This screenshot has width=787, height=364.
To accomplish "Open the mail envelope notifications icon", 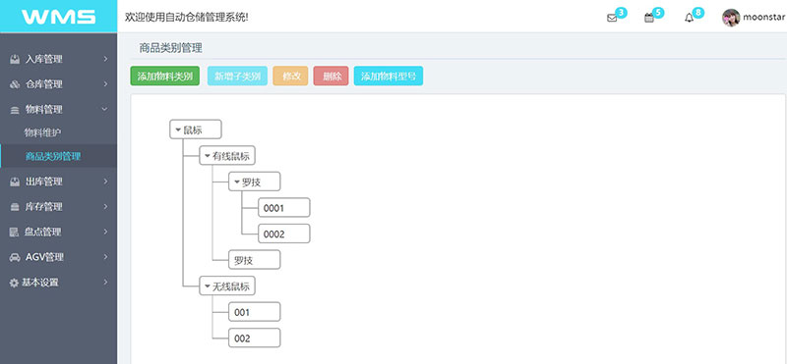I will [x=612, y=18].
